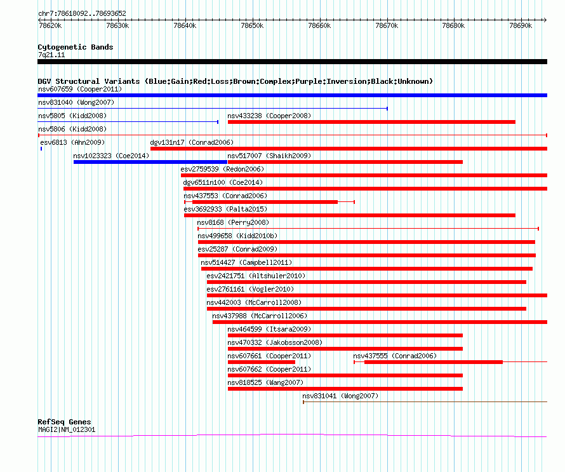Click the blue nsv1023323 gain bar
The width and height of the screenshot is (565, 472).
click(x=150, y=162)
